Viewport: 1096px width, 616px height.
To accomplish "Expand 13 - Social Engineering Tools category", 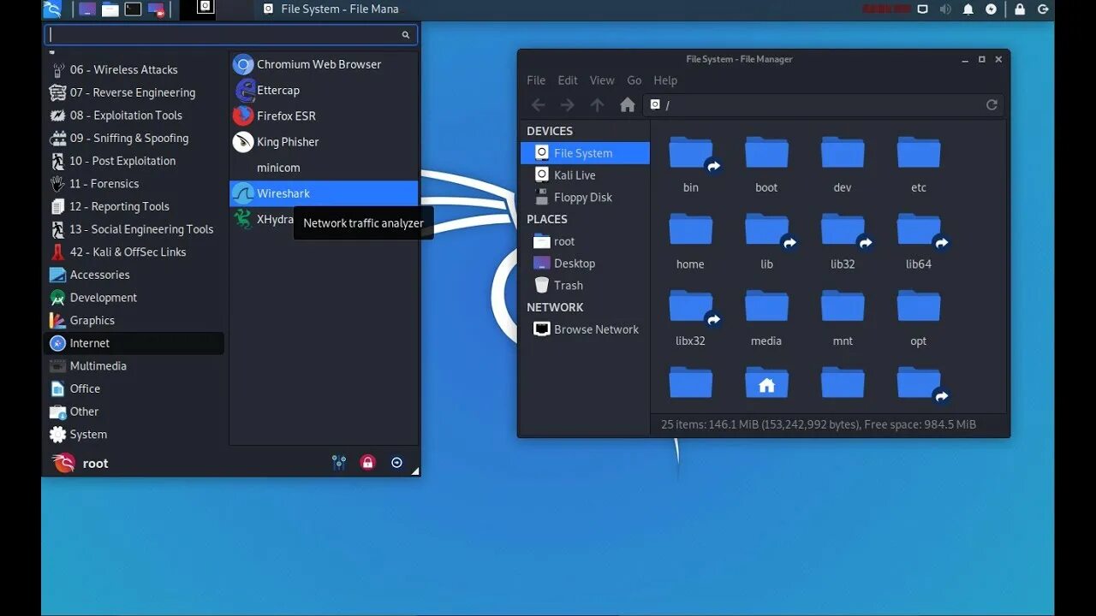I will pyautogui.click(x=134, y=229).
